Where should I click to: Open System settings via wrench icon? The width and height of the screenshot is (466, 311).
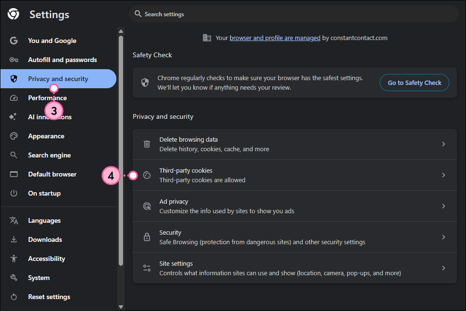tap(14, 278)
